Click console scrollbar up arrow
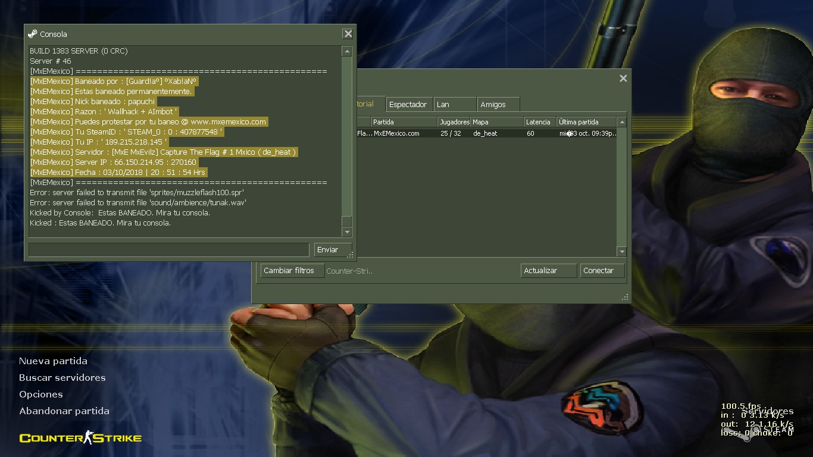Viewport: 813px width, 457px height. pyautogui.click(x=346, y=52)
